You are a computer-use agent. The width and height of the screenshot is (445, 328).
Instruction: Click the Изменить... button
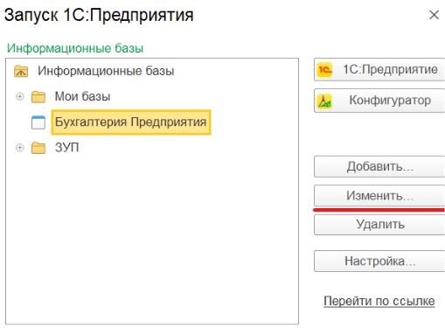pyautogui.click(x=379, y=196)
